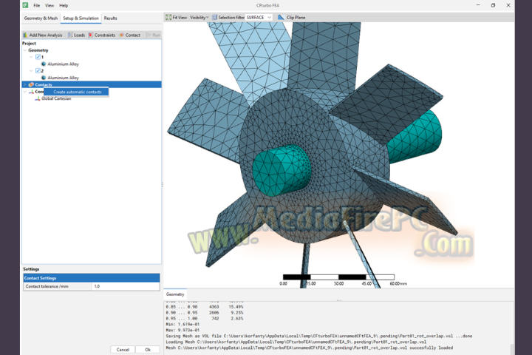The height and width of the screenshot is (355, 532).
Task: Open the Visibility dropdown
Action: coord(199,17)
